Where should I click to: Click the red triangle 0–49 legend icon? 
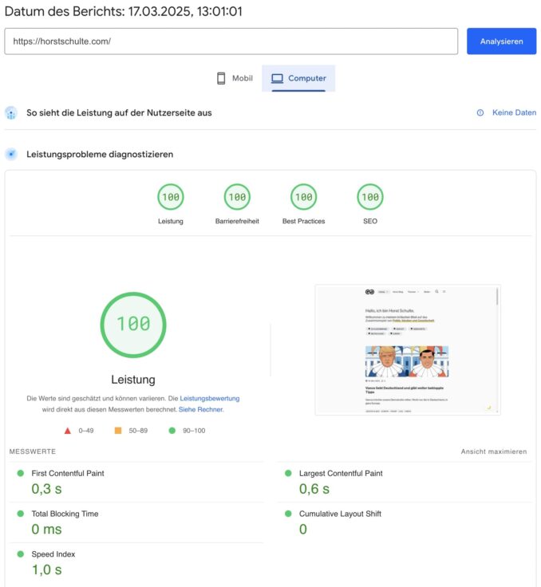point(68,431)
